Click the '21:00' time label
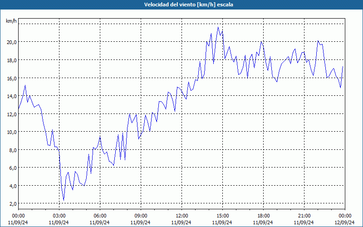Screen dimensions: 363x227 (x=304, y=216)
